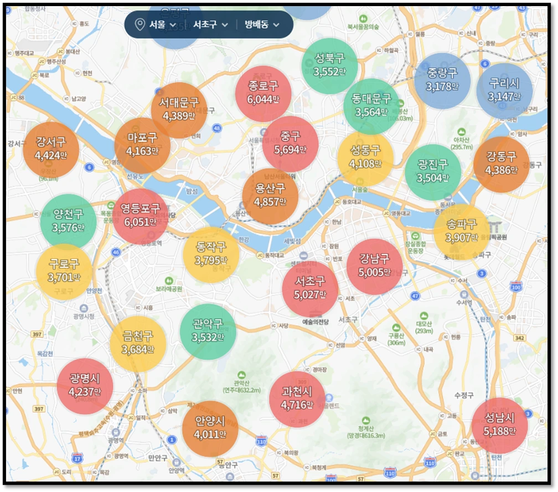Click the 동작대교 JC marker
This screenshot has height=492, width=558.
[260, 255]
